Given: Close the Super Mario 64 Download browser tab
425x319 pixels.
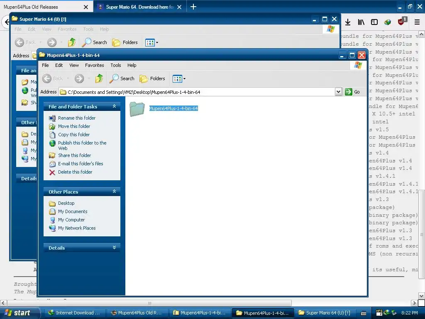Looking at the screenshot, I should pyautogui.click(x=179, y=7).
